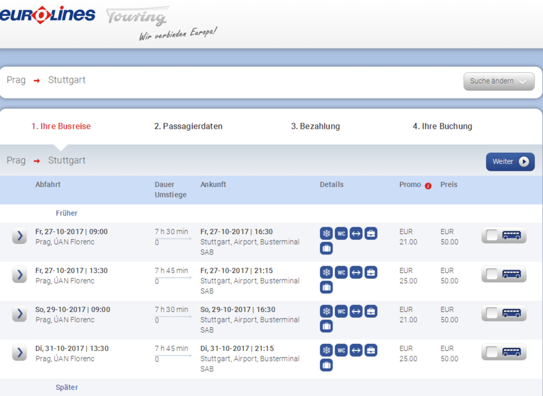Open the Bezahlung step tab
The image size is (543, 396).
[315, 126]
